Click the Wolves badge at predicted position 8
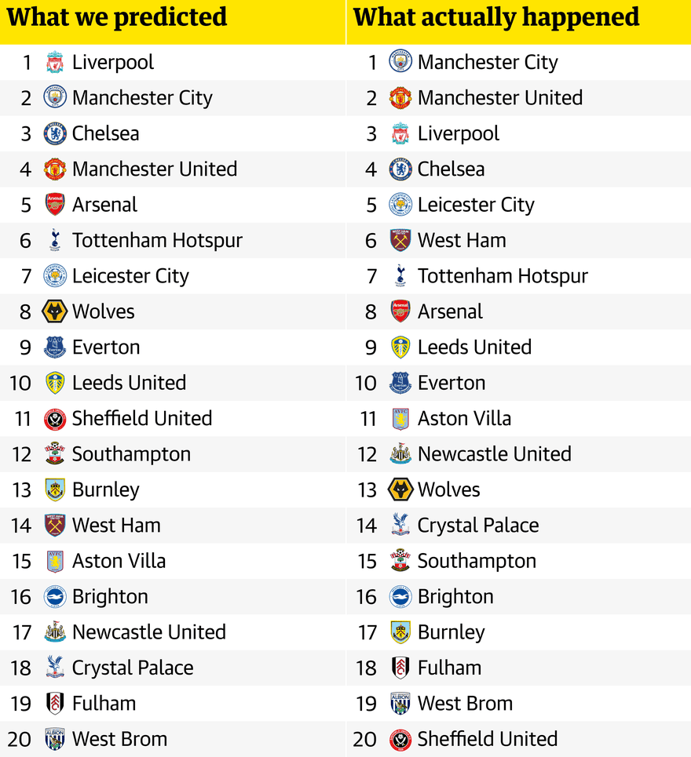This screenshot has width=691, height=757. click(55, 312)
